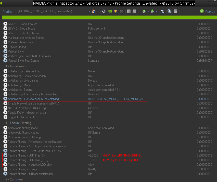
Task: Open the LOD Bias (DX) +3.0000 value
Action: click(x=93, y=155)
